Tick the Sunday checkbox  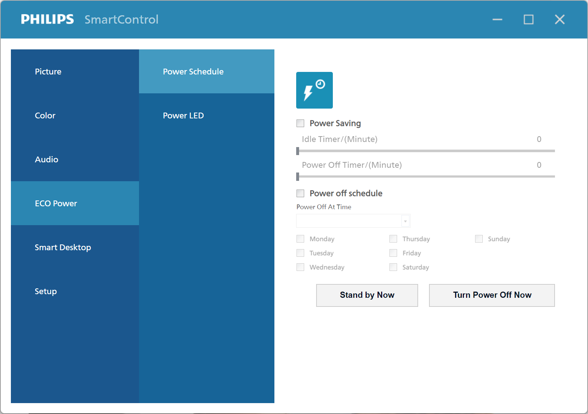pyautogui.click(x=479, y=239)
